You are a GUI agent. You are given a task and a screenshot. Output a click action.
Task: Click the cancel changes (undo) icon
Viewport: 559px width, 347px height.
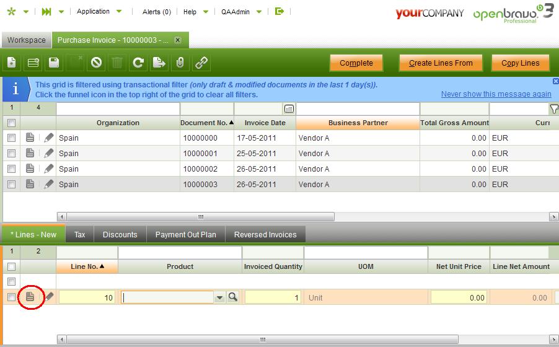click(96, 63)
